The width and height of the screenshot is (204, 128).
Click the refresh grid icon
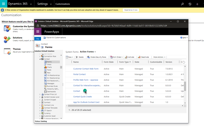[x=184, y=62]
